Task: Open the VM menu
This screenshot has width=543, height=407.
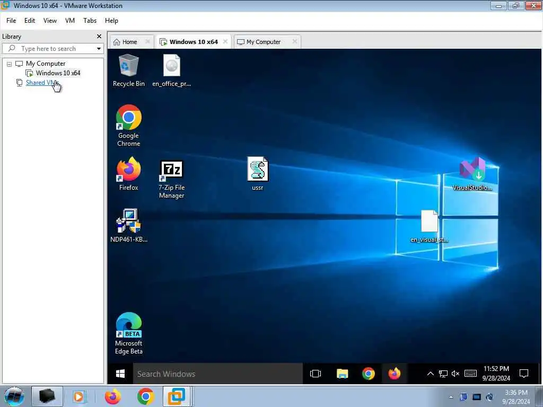Action: [70, 21]
